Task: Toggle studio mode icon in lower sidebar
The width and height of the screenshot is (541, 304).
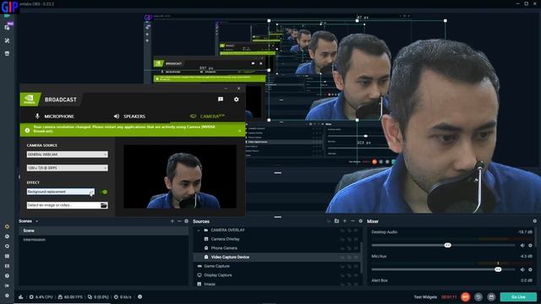Action: pos(7,266)
